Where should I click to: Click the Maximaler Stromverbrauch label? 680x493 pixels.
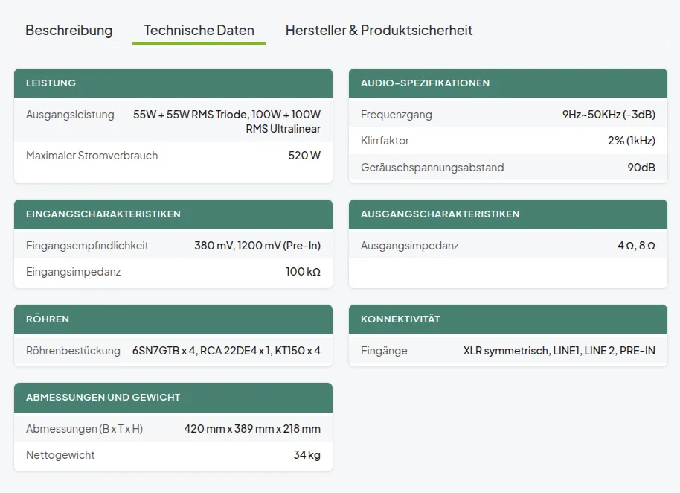[92, 156]
